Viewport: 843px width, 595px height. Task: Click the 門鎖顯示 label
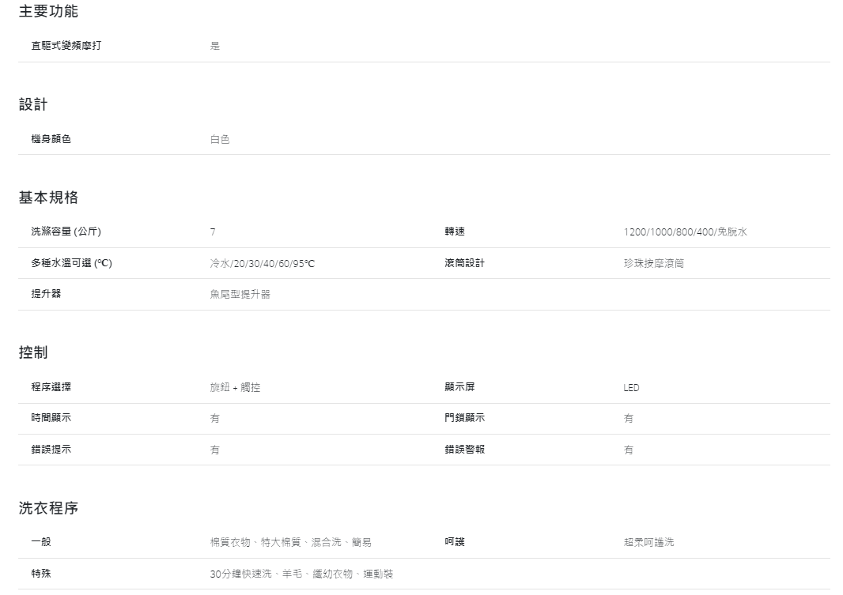pyautogui.click(x=465, y=418)
